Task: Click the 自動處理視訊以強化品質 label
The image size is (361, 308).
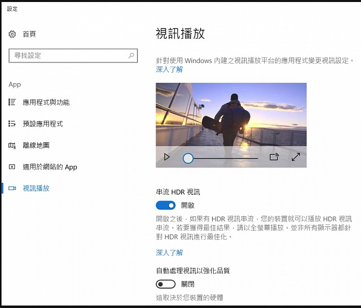Action: tap(193, 270)
